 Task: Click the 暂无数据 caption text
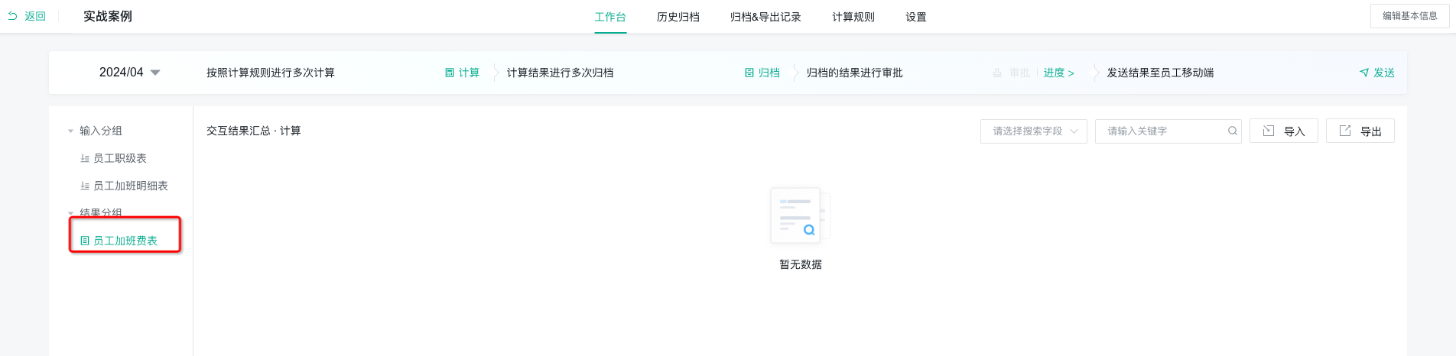point(801,264)
